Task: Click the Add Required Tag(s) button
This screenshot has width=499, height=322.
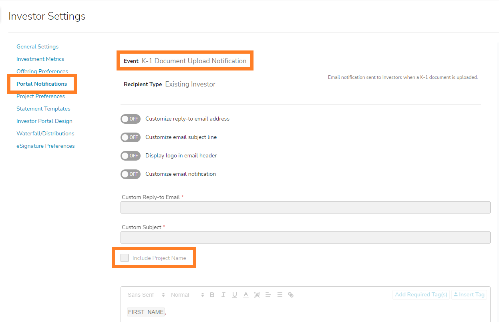Action: [421, 295]
